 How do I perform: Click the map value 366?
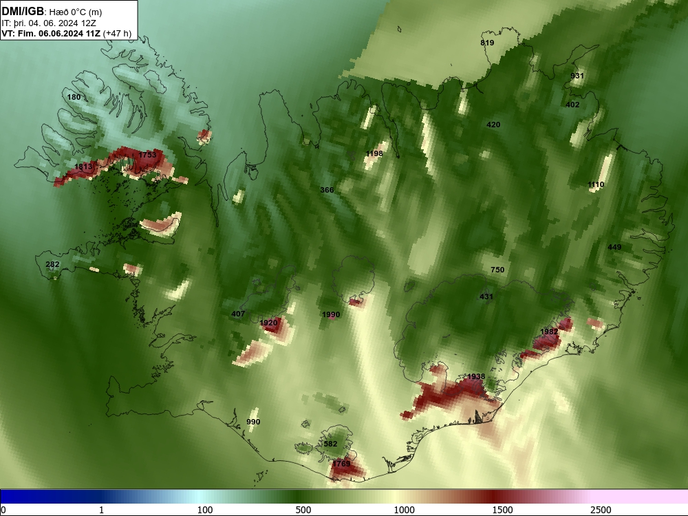(327, 190)
